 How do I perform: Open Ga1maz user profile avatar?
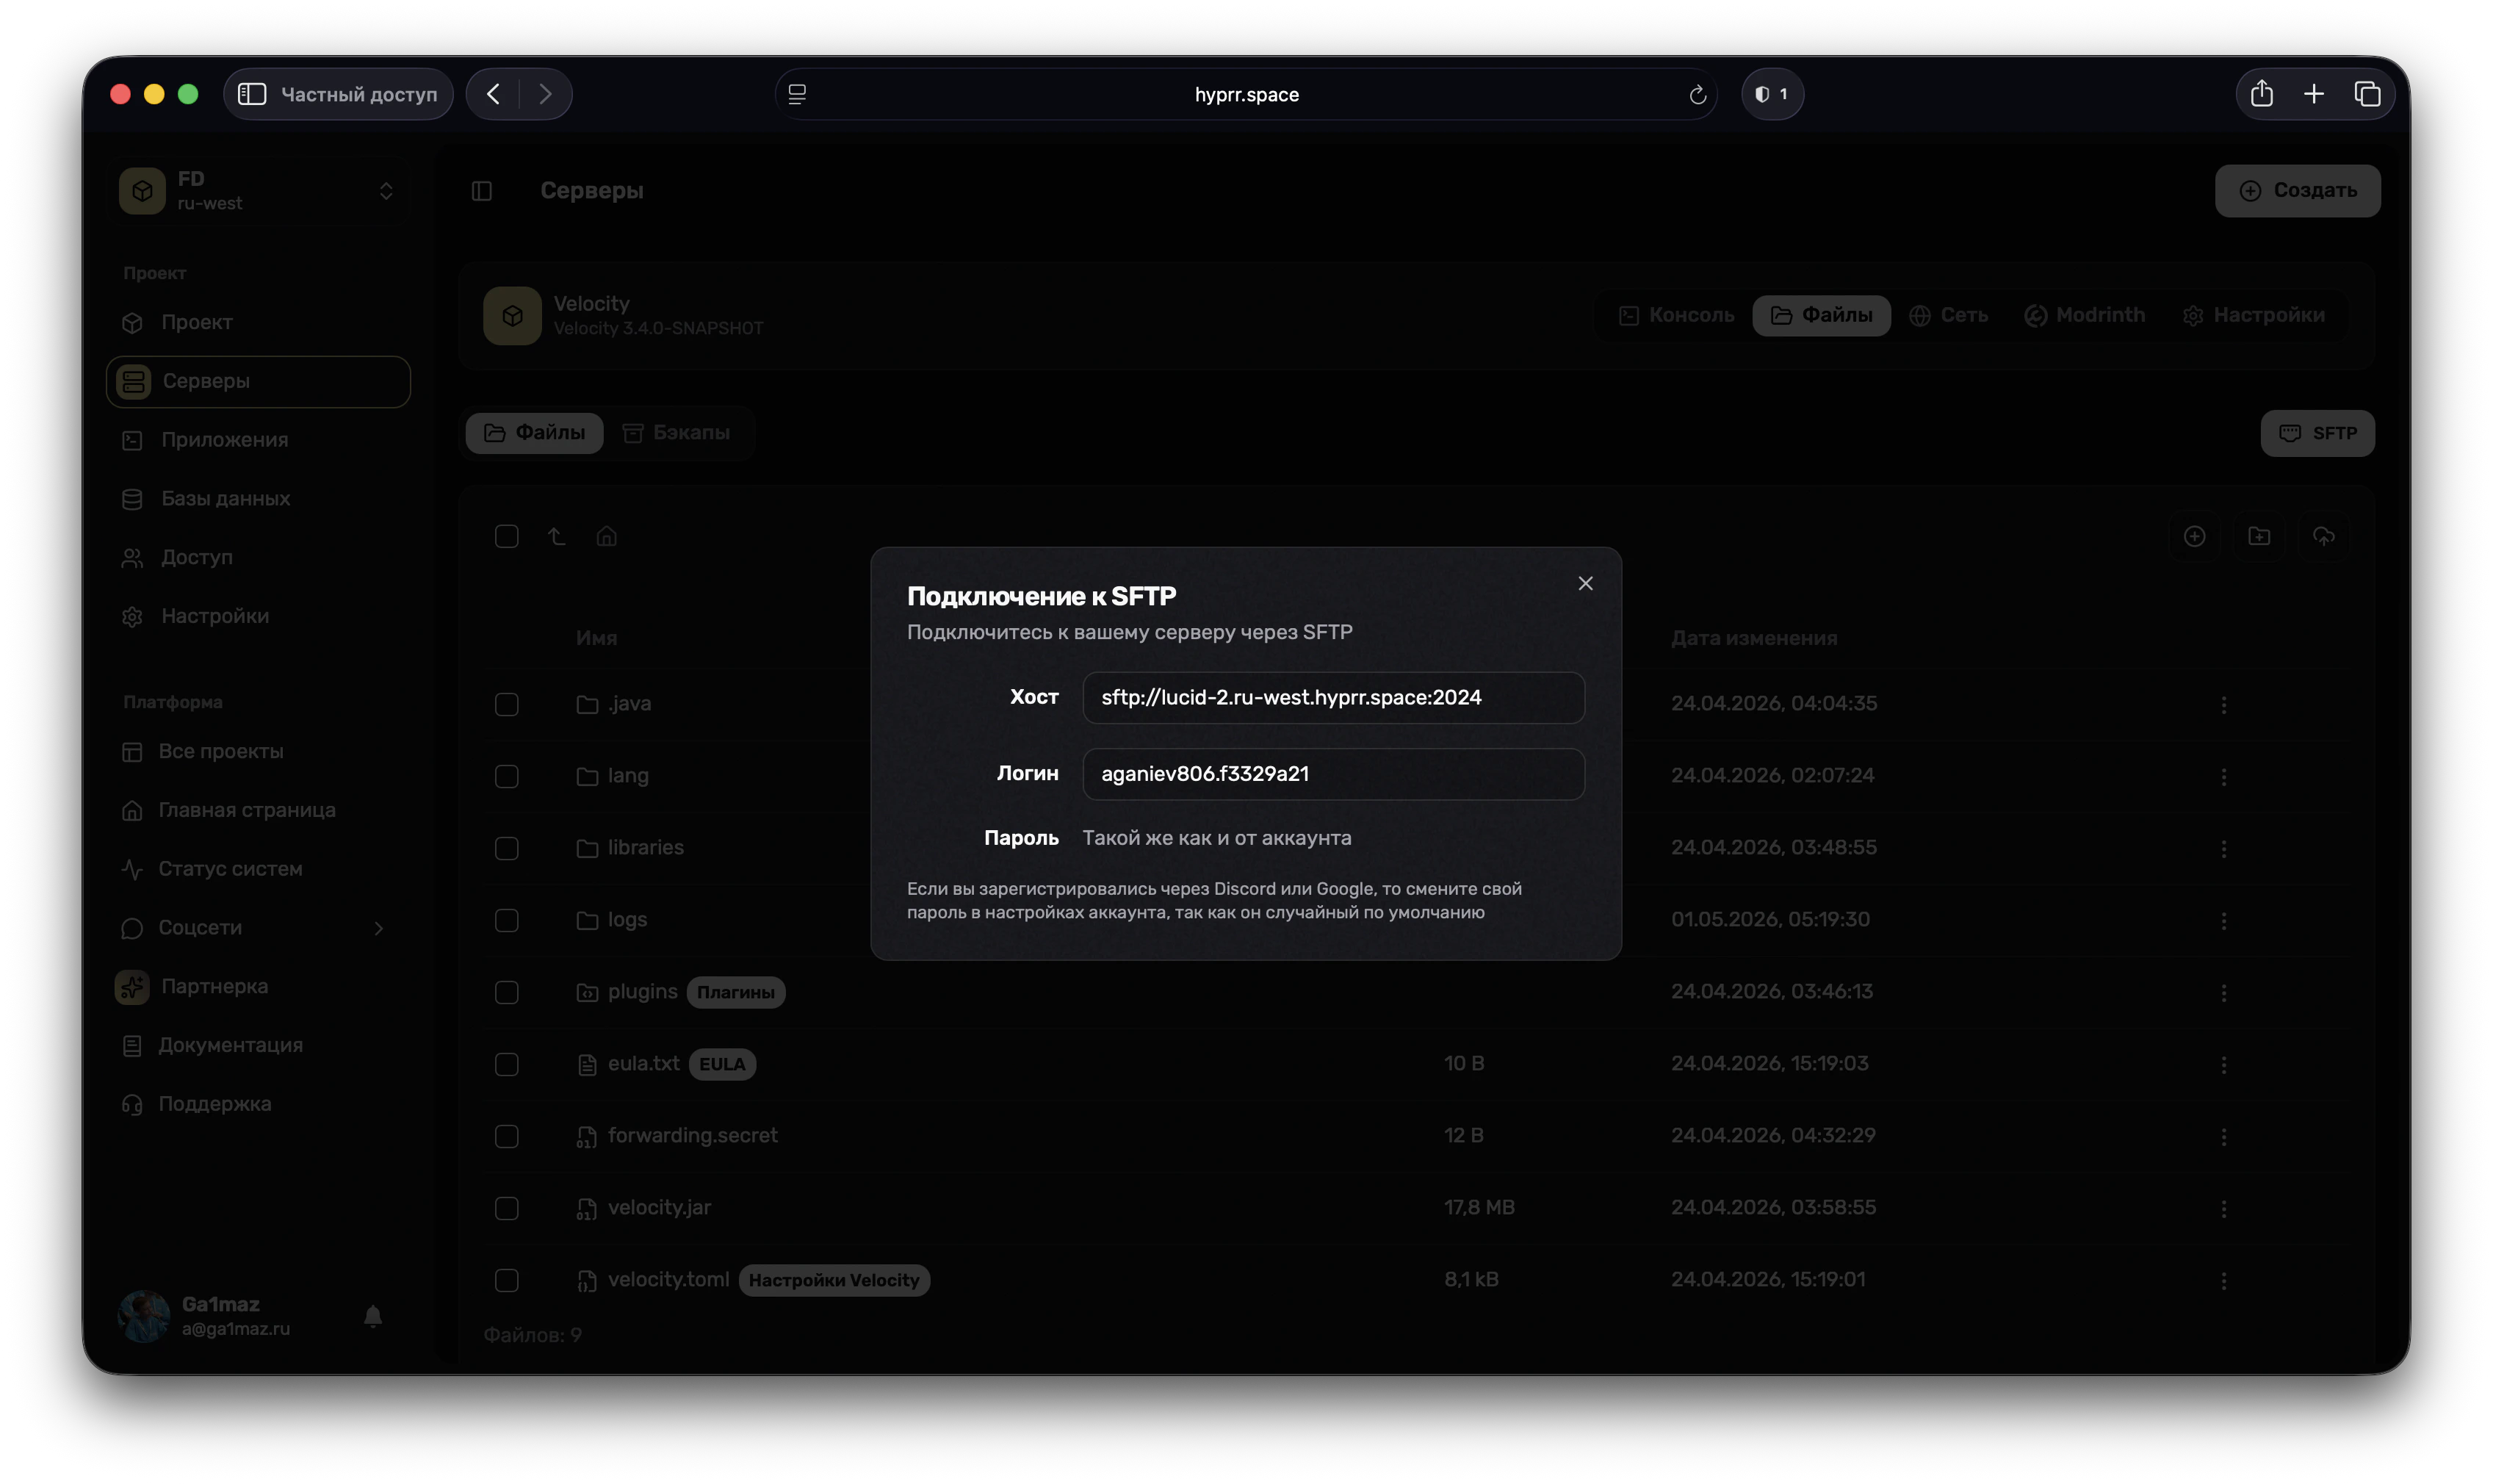click(144, 1316)
